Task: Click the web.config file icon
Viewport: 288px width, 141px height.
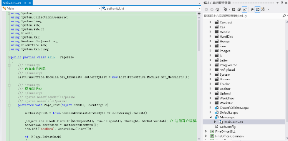Action: coord(217,127)
